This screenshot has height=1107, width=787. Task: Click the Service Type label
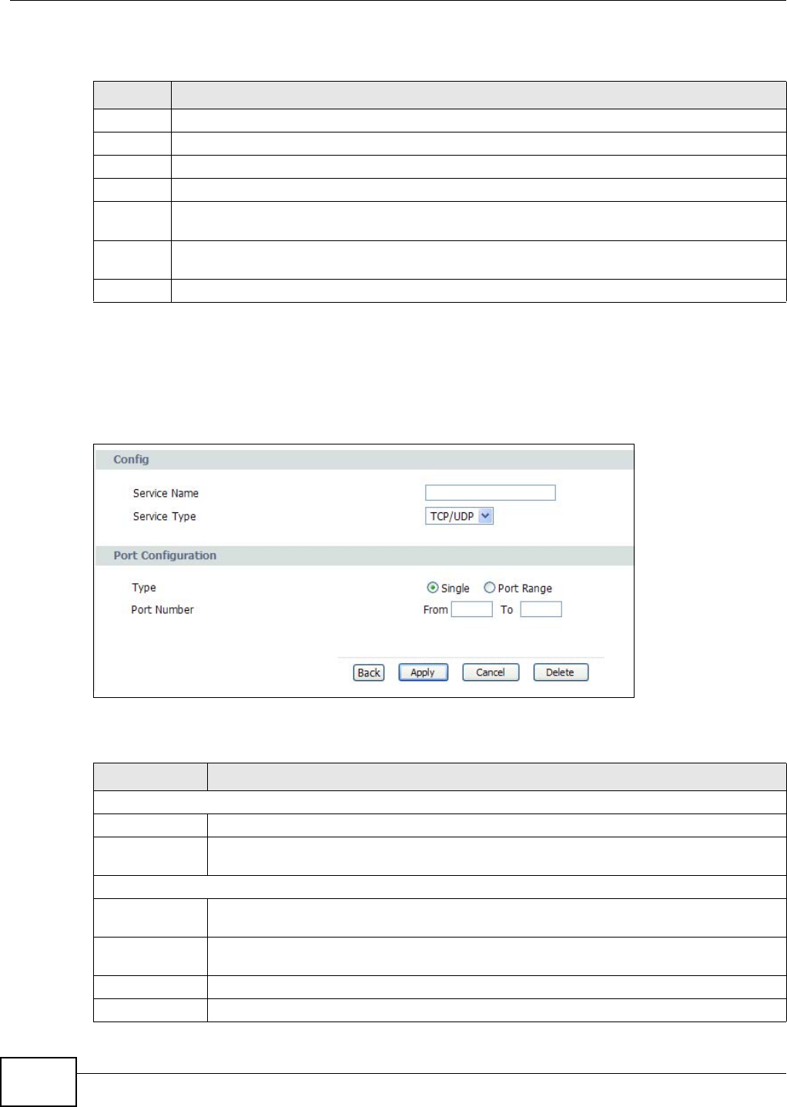coord(164,516)
